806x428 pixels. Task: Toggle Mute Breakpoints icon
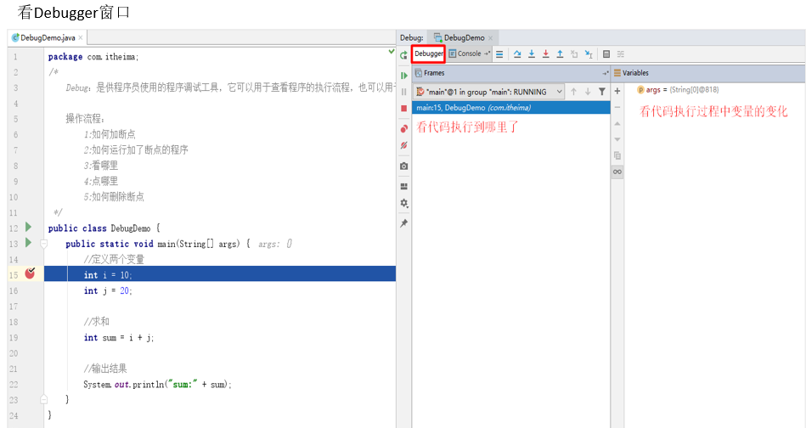tap(404, 145)
